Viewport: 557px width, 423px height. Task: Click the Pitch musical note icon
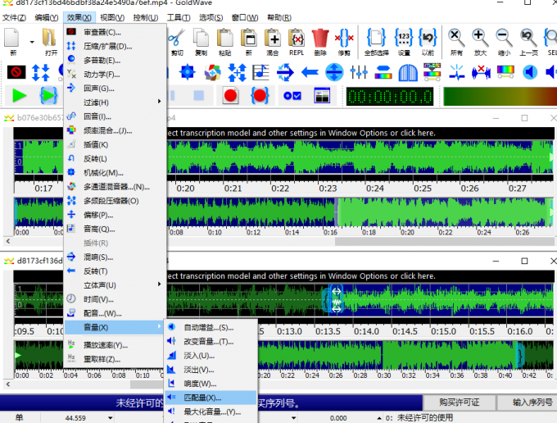(260, 72)
